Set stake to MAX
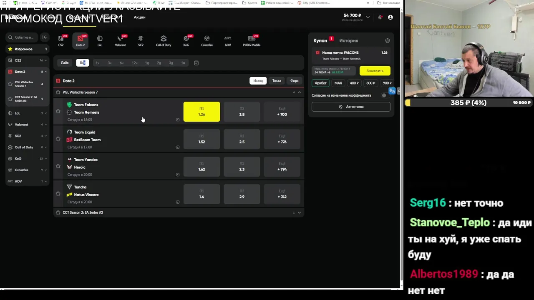This screenshot has height=300, width=534. pos(338,83)
